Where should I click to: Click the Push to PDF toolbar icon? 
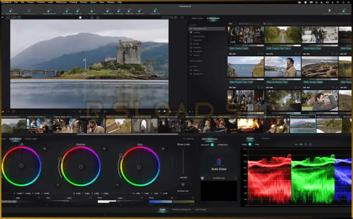(155, 11)
